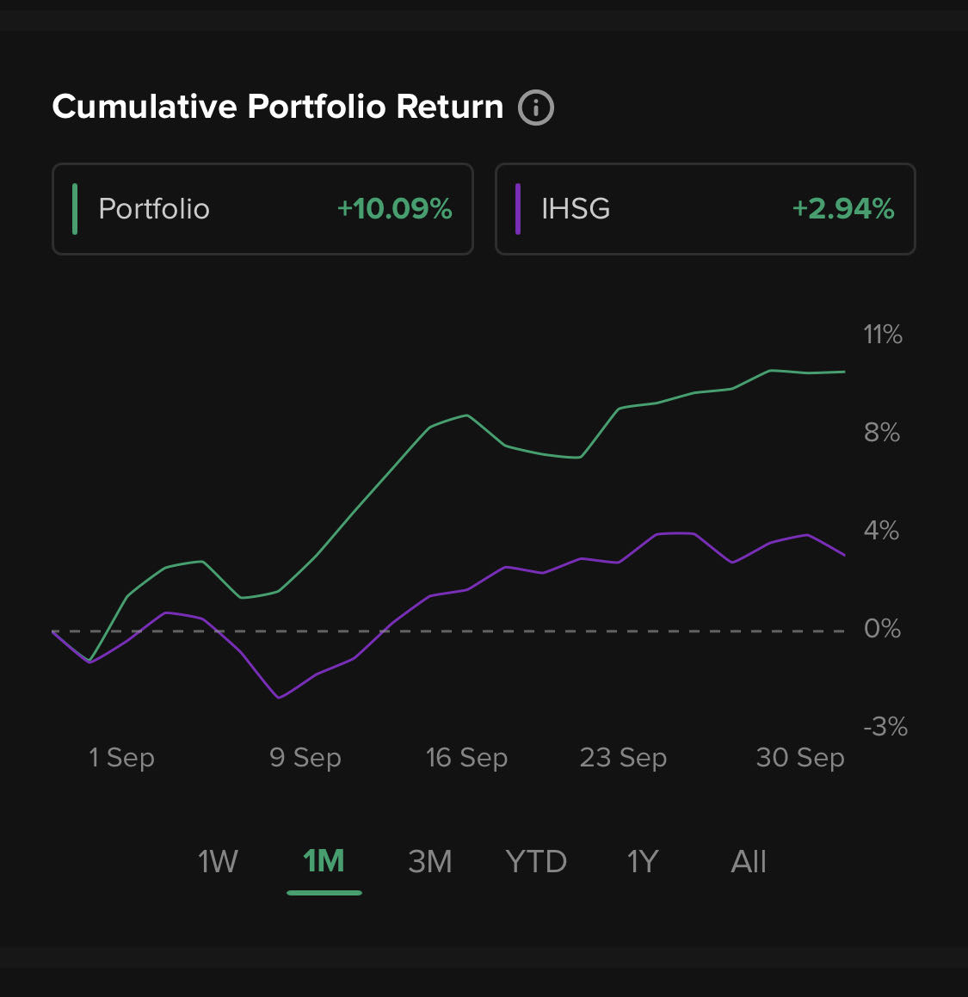968x997 pixels.
Task: Toggle the IHSG benchmark card
Action: click(x=705, y=209)
